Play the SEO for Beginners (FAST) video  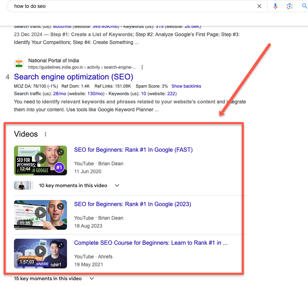tap(40, 158)
